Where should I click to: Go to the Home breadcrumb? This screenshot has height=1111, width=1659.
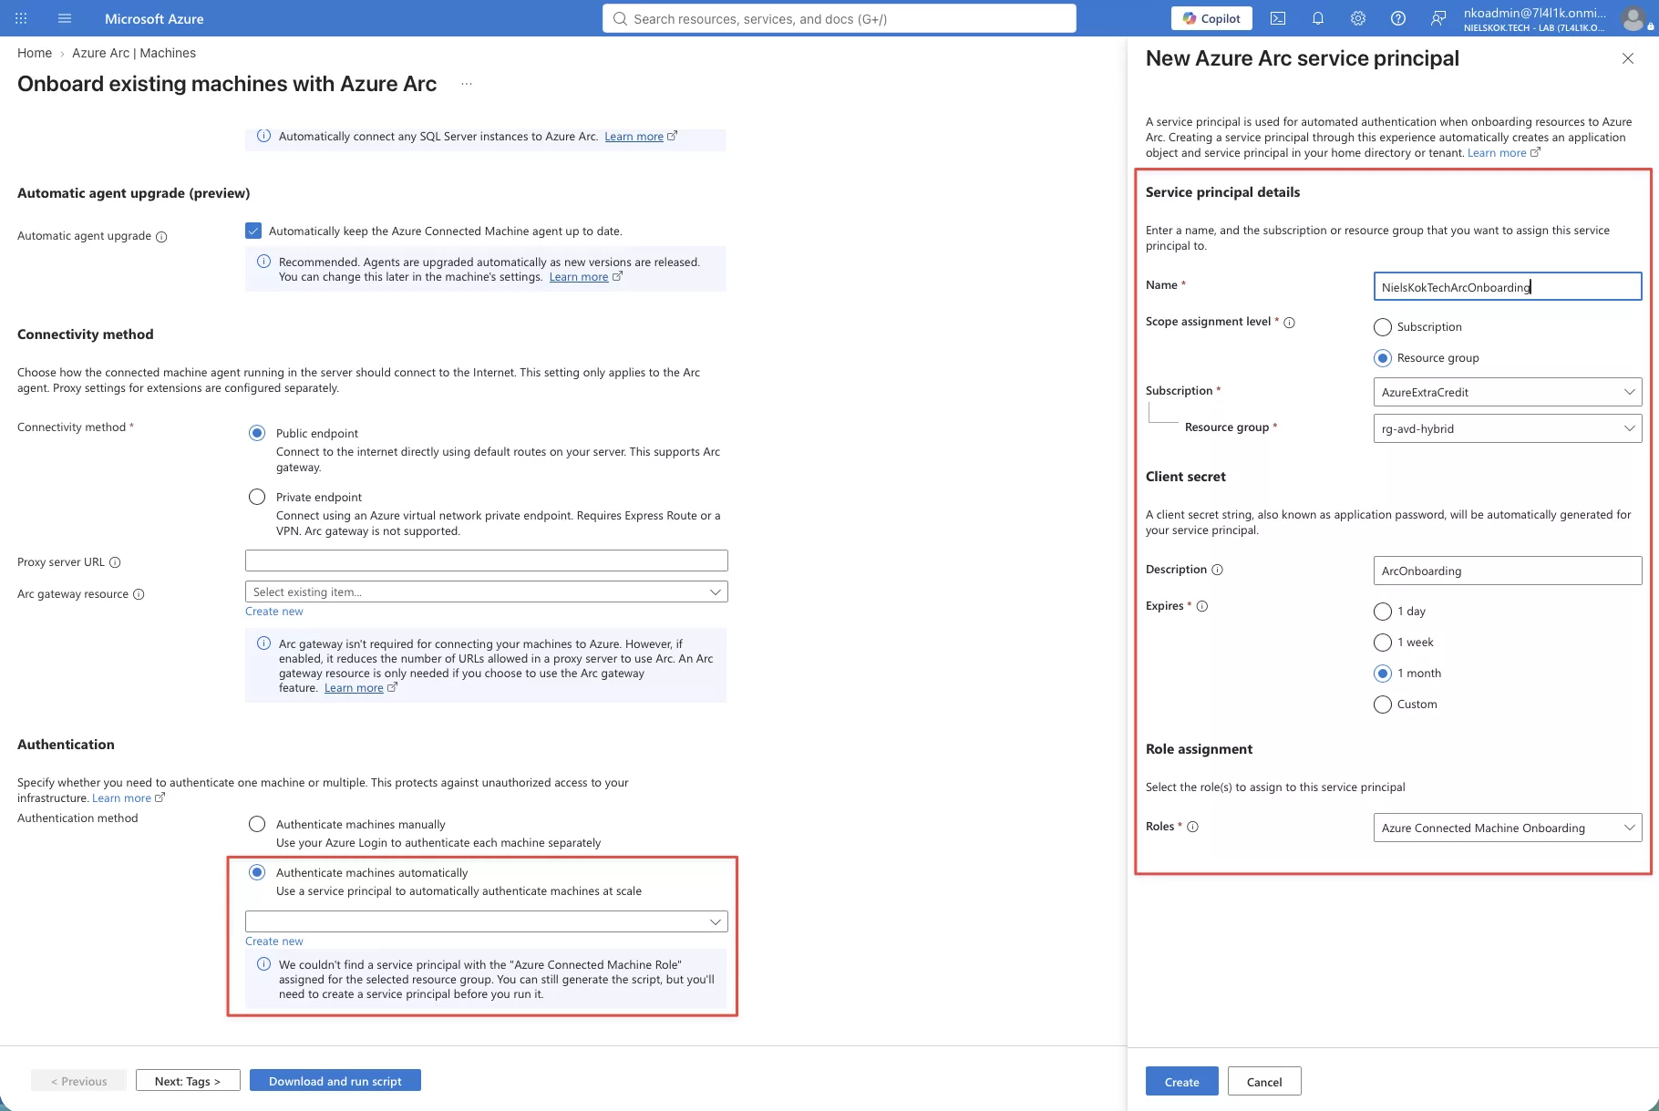pyautogui.click(x=35, y=53)
